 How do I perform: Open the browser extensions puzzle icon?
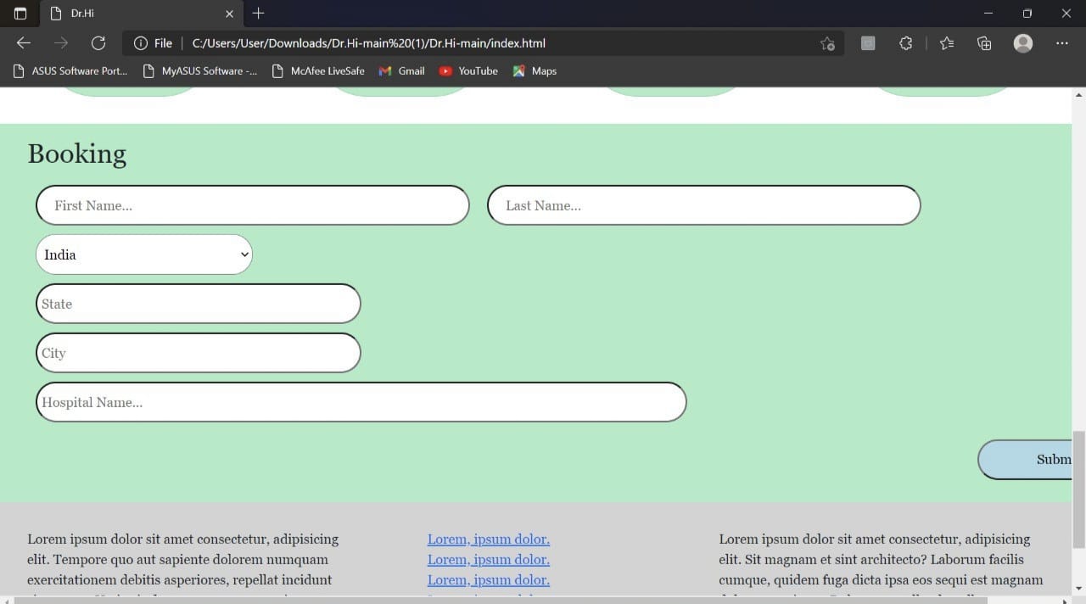[x=905, y=43]
